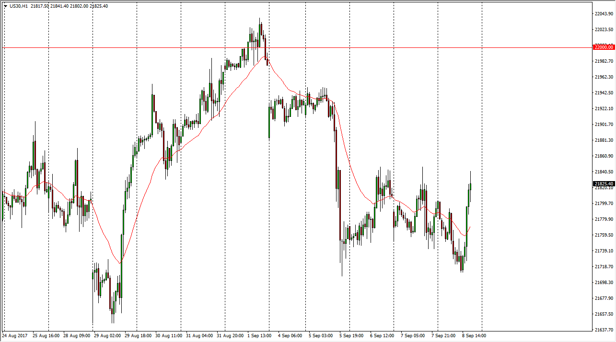Select the red 22000.00 price level label
616x342 pixels.
click(x=604, y=47)
